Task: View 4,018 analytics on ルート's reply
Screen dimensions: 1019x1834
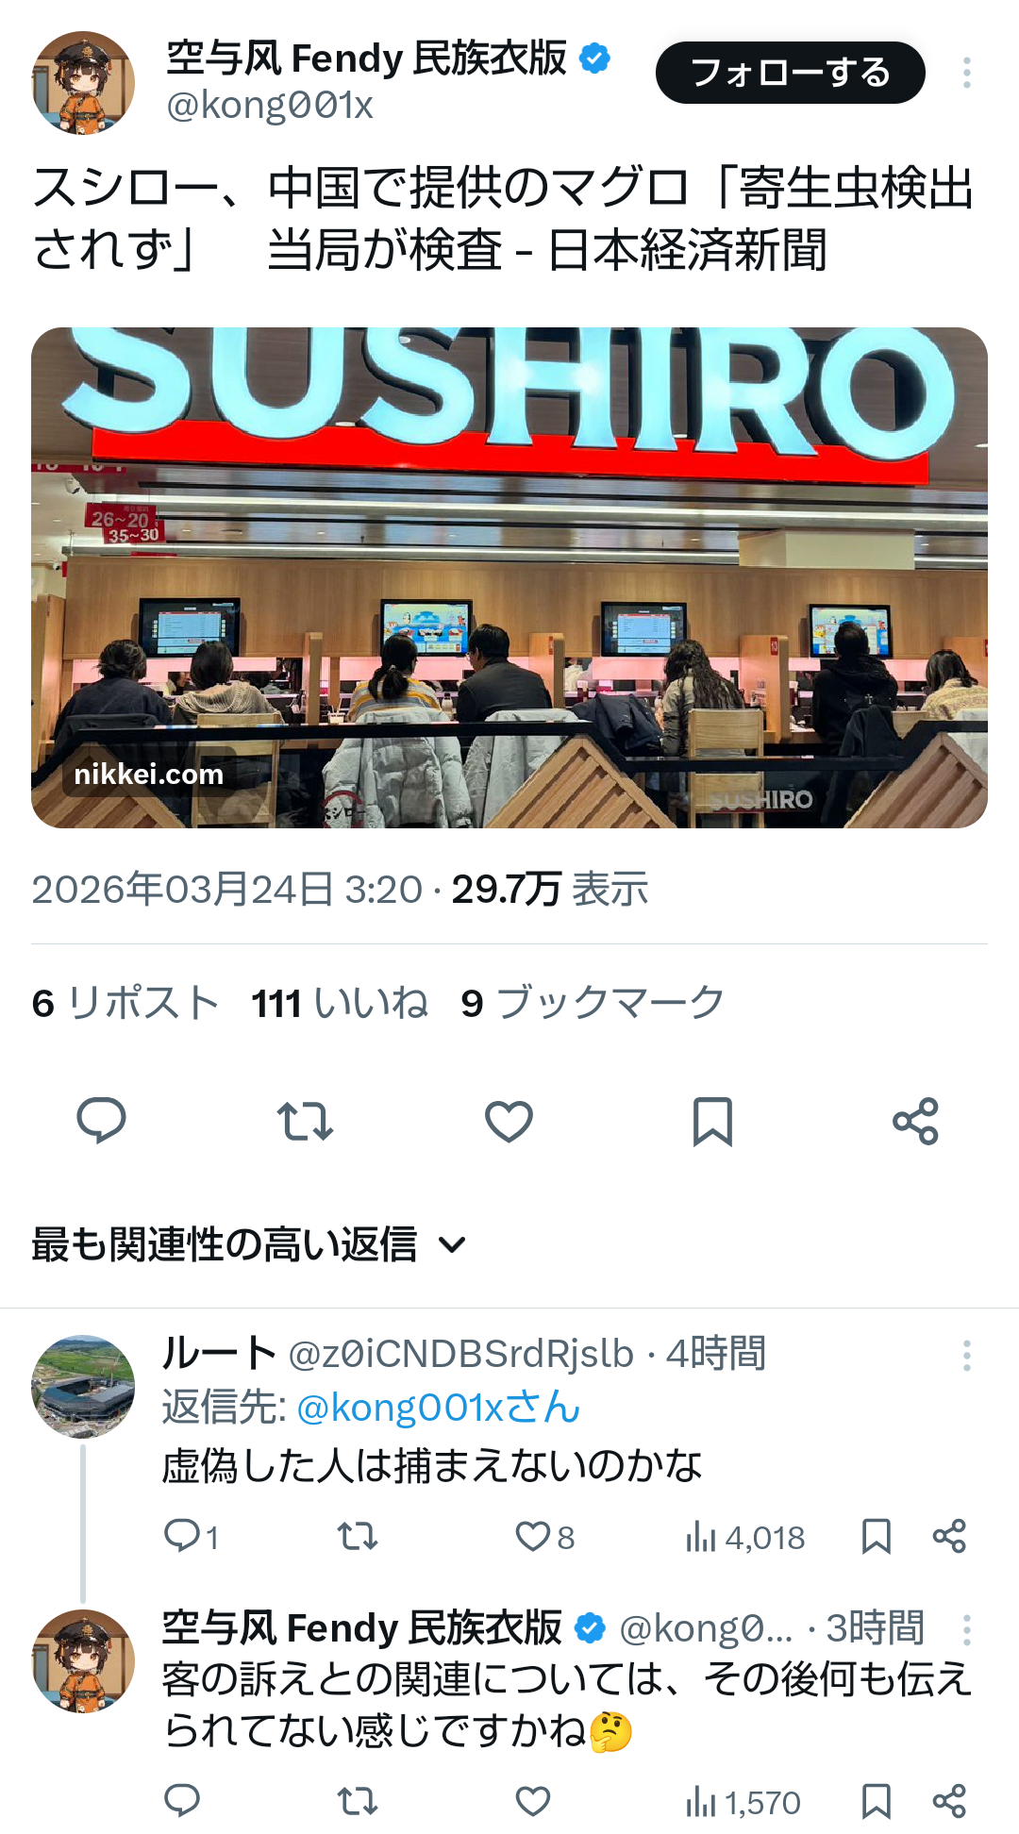Action: click(745, 1538)
